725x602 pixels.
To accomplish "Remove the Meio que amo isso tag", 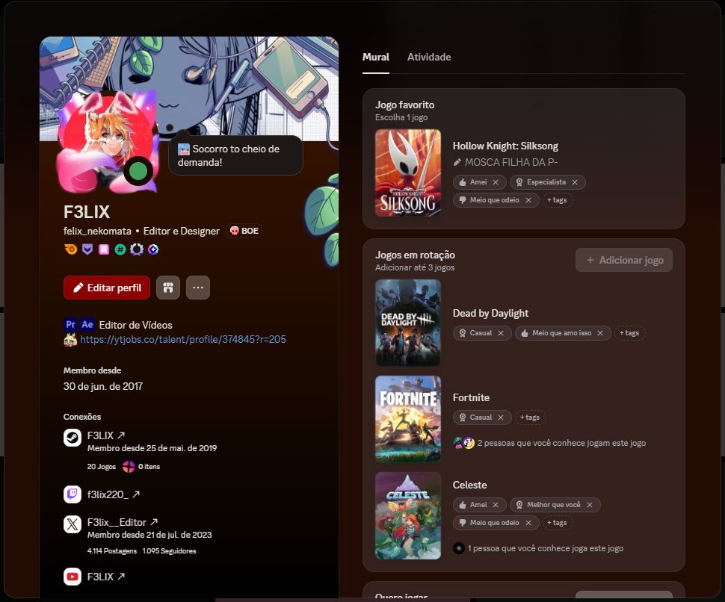I will (600, 333).
